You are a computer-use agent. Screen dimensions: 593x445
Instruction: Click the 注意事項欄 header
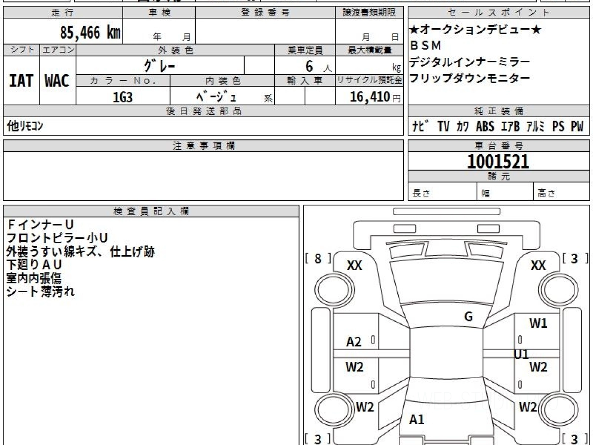[x=204, y=146]
